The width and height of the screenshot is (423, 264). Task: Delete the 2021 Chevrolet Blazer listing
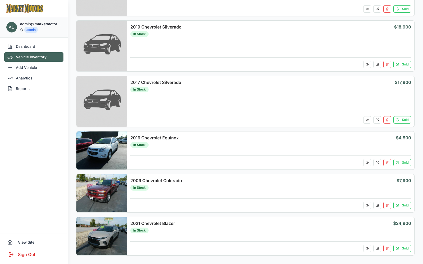[x=387, y=248]
